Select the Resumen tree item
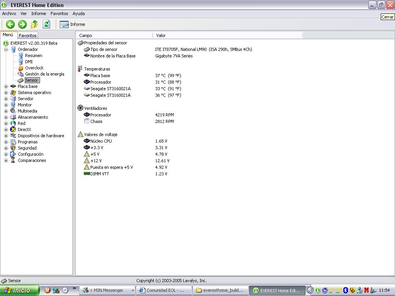This screenshot has width=395, height=296. [x=34, y=55]
